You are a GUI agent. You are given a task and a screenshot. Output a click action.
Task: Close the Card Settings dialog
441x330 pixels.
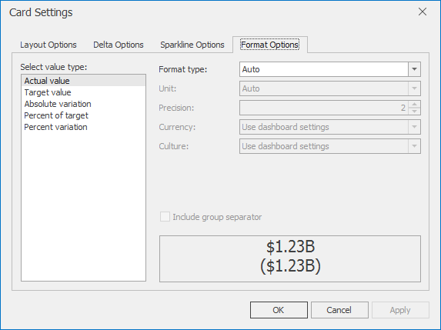click(423, 12)
